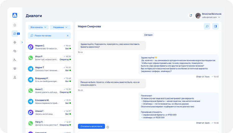Click the Поиск по чатам search field
This screenshot has height=133, width=233.
pos(49,36)
